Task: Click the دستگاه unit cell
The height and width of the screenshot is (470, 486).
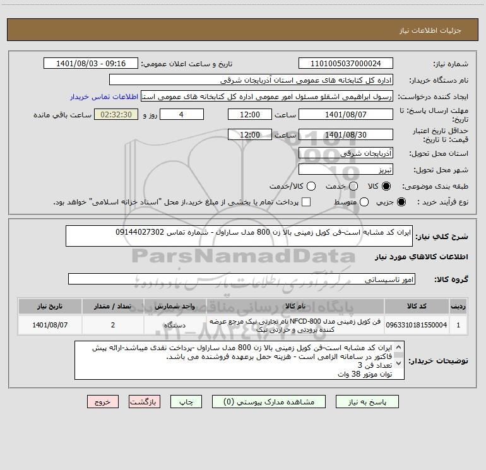Action: [x=175, y=325]
